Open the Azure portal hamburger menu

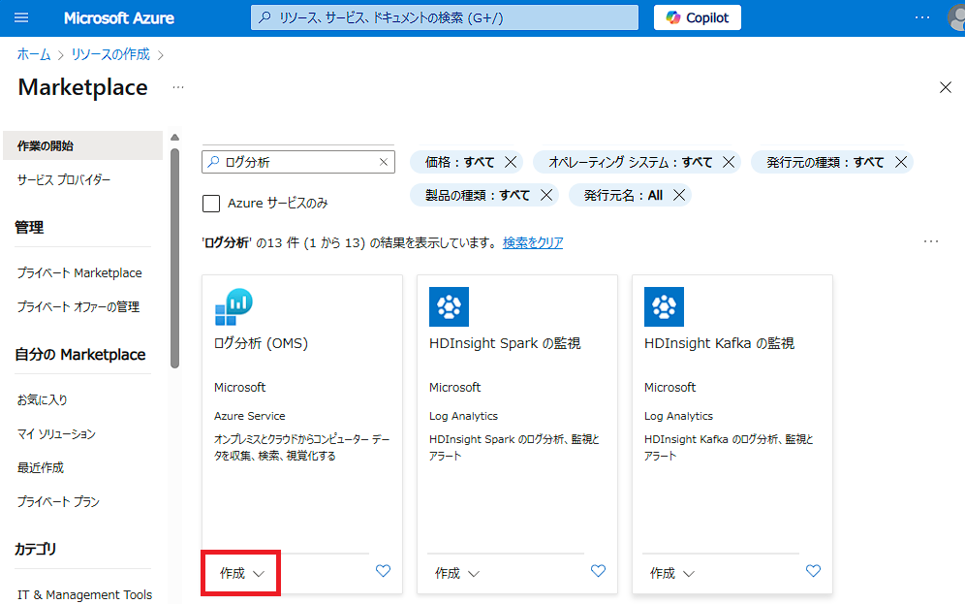(21, 16)
